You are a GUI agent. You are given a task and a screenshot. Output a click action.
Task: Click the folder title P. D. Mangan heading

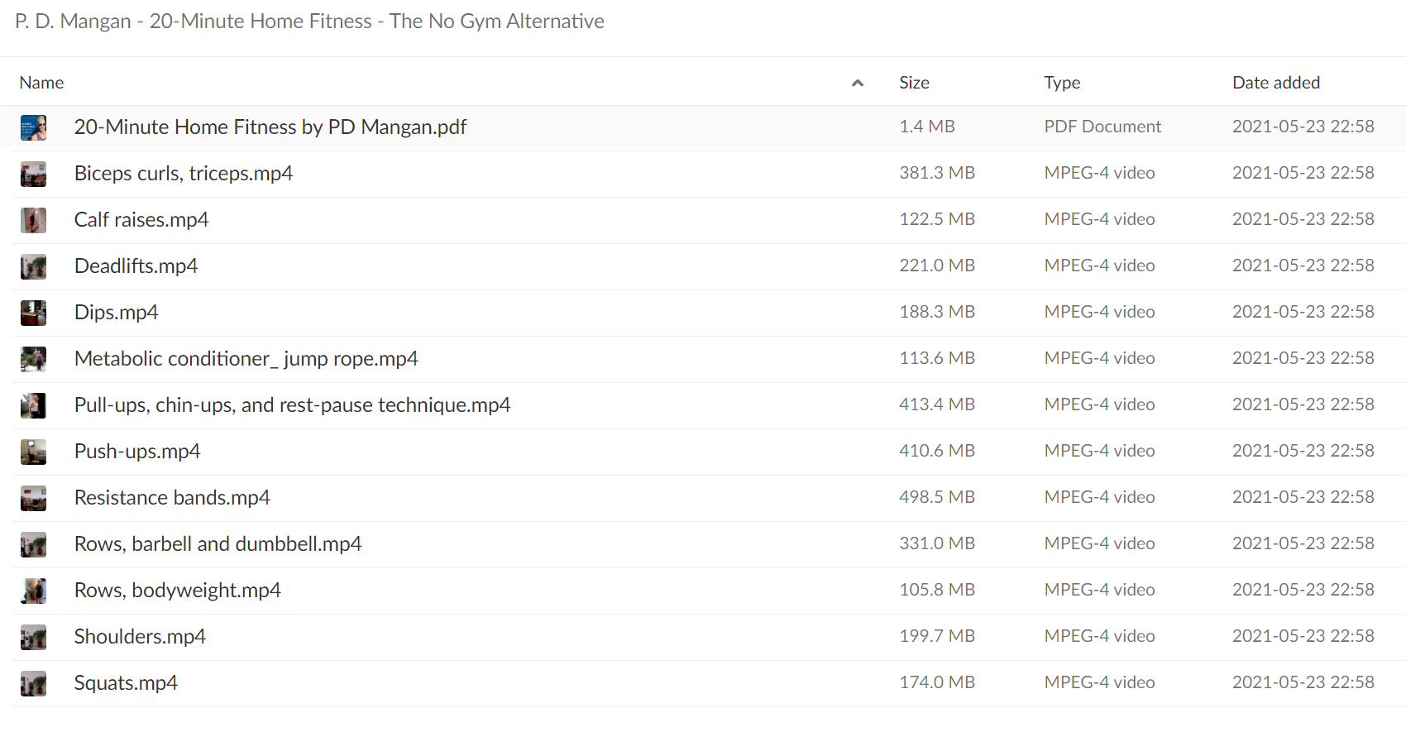click(309, 22)
